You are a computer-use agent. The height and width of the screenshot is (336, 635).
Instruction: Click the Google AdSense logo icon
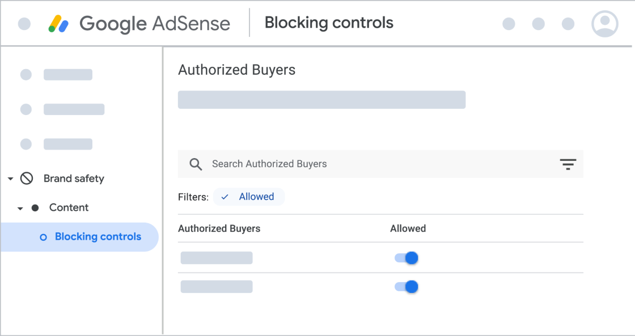(x=58, y=24)
